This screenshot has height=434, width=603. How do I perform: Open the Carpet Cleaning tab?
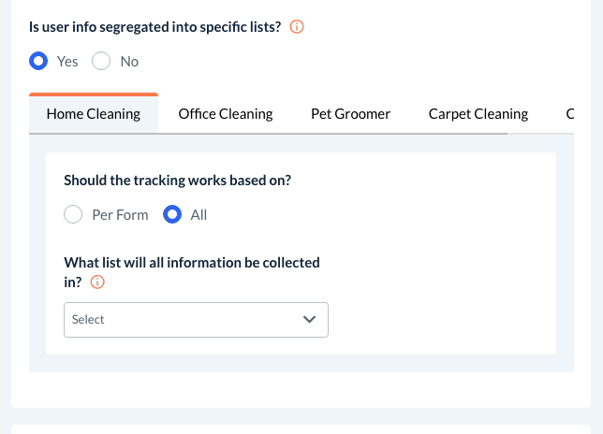point(478,114)
